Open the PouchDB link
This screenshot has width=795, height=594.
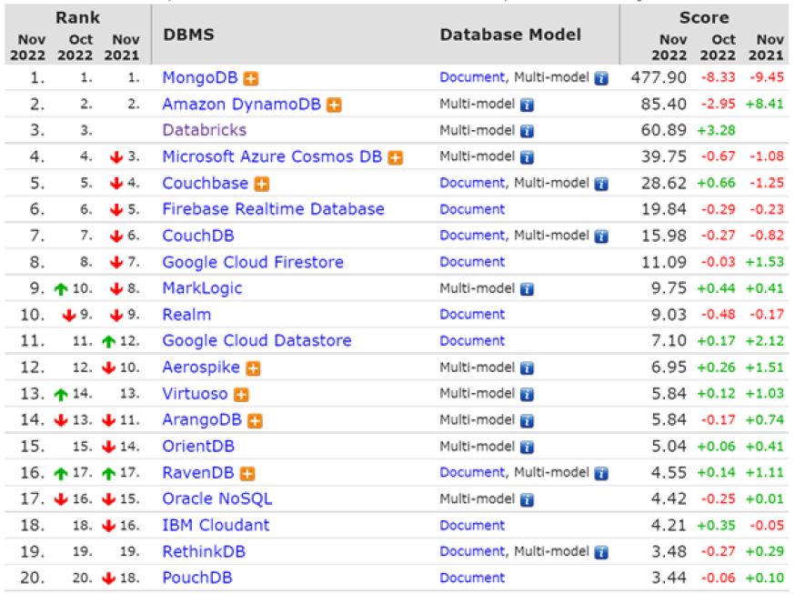pyautogui.click(x=197, y=578)
